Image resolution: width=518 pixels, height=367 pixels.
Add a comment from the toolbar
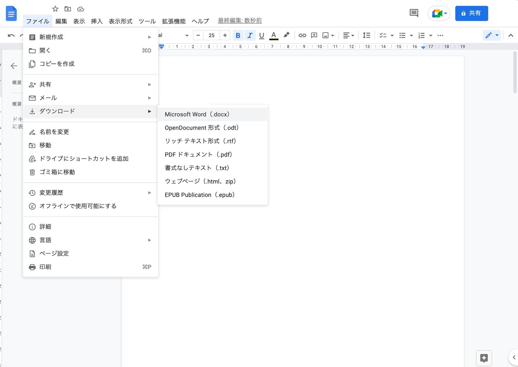314,35
